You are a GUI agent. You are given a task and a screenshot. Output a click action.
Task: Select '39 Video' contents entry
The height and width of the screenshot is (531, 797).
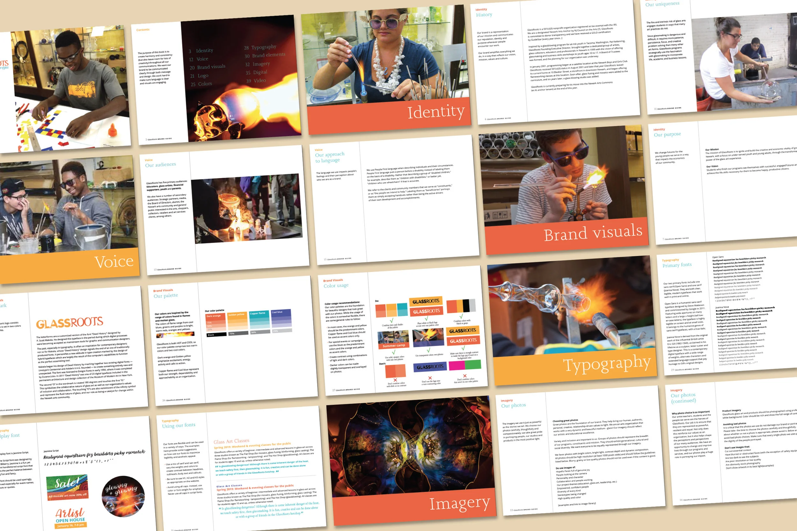256,80
